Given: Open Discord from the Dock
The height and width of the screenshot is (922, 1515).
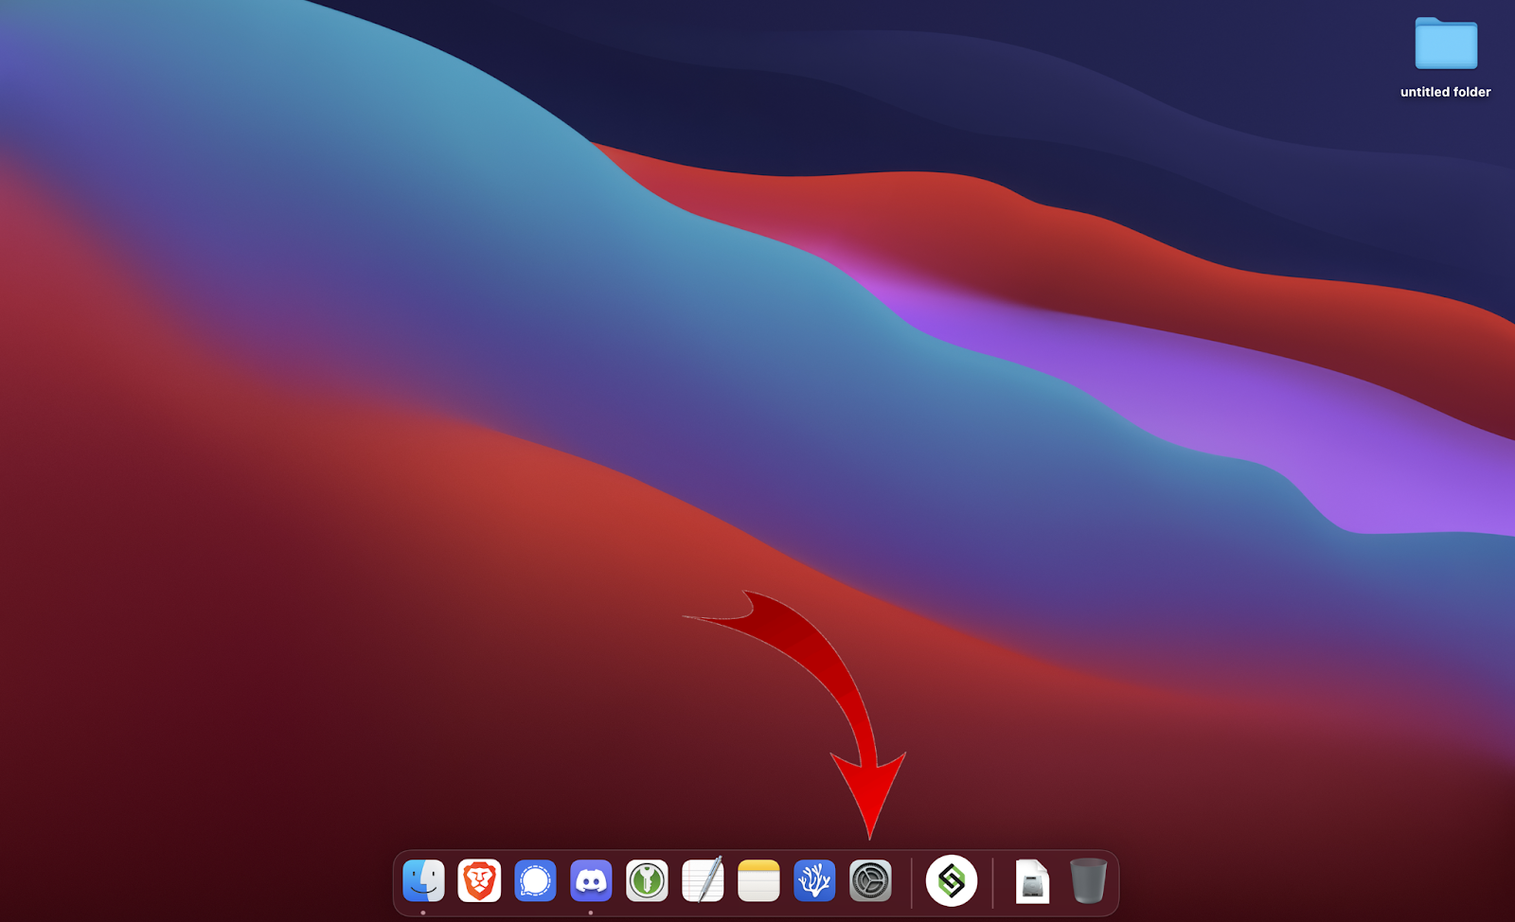Looking at the screenshot, I should tap(591, 881).
